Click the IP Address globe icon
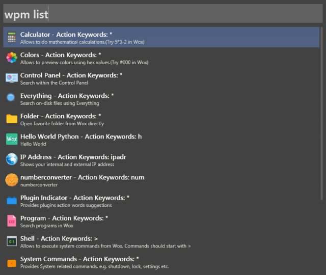Image resolution: width=326 pixels, height=275 pixels. (11, 159)
